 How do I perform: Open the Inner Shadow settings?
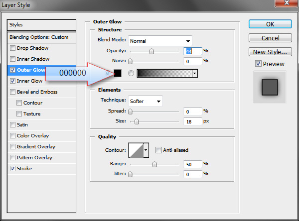pos(33,59)
